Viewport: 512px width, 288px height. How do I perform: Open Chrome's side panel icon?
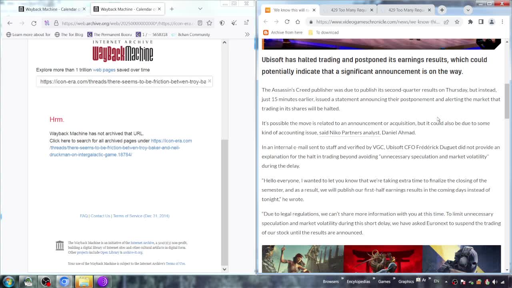481,22
